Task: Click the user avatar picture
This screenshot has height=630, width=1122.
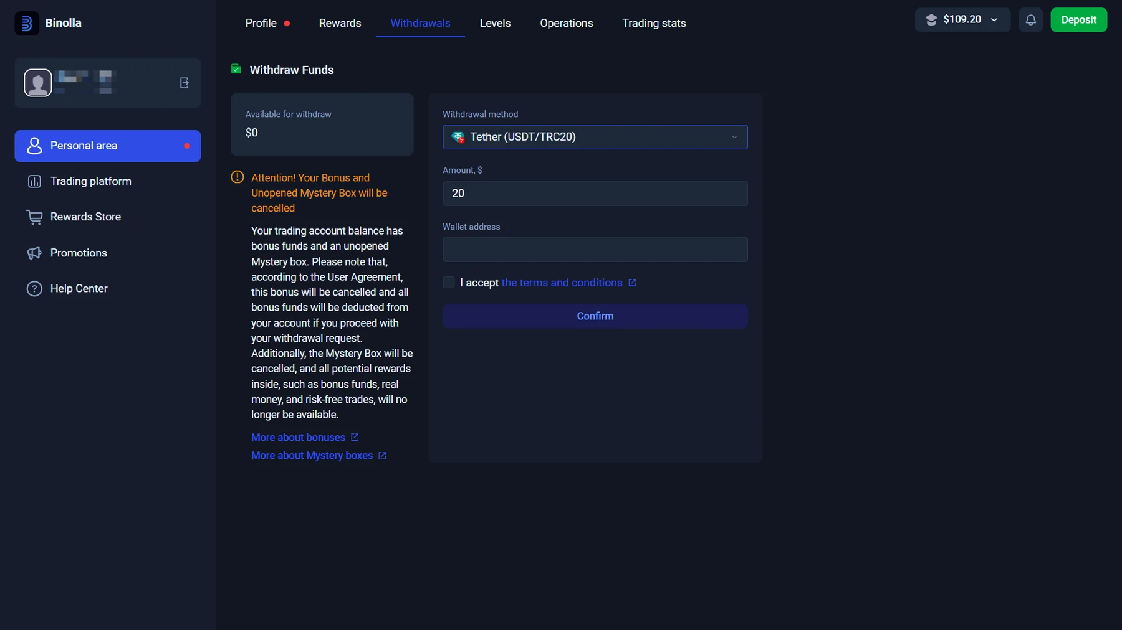Action: tap(38, 83)
